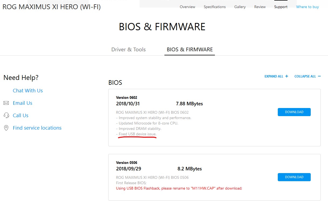
Task: Click the ROG MAXIMUS XI HERO (WI-FI) title
Action: pyautogui.click(x=52, y=7)
